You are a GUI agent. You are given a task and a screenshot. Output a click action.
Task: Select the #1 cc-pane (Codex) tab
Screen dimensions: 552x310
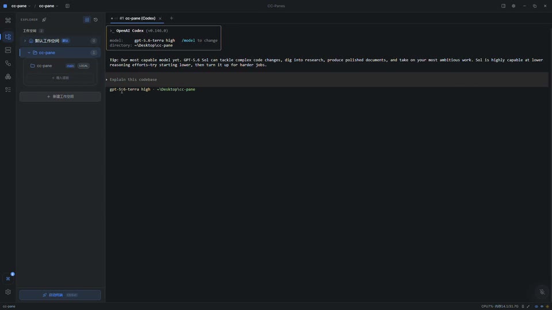(x=137, y=18)
